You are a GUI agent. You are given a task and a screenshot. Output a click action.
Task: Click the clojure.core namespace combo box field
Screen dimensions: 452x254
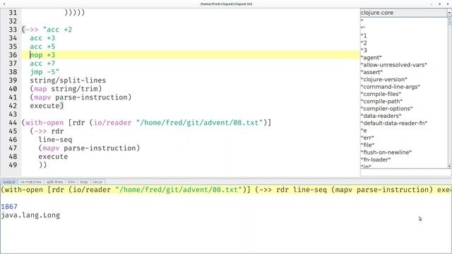[x=403, y=13]
